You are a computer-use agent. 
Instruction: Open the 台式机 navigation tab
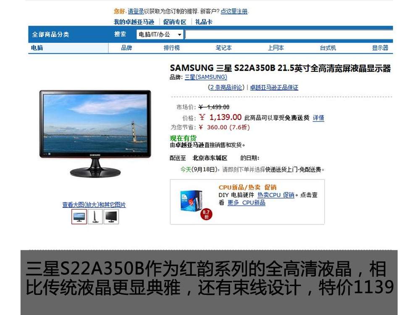click(x=328, y=48)
